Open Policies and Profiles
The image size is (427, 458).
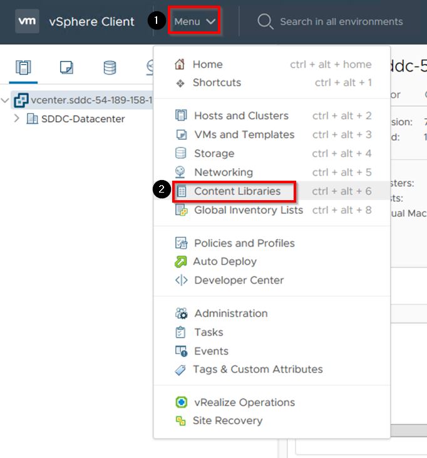point(244,243)
